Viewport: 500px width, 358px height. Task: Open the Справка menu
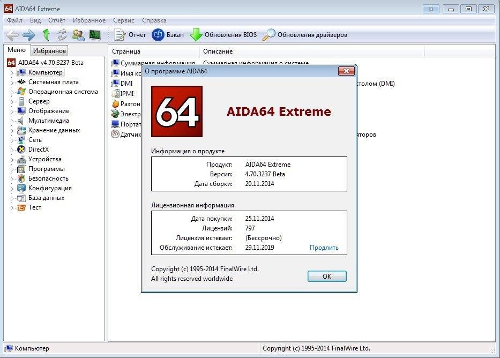[x=154, y=20]
